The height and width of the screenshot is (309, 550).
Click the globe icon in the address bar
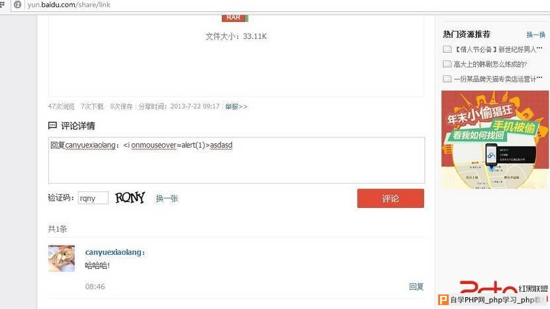coord(17,5)
